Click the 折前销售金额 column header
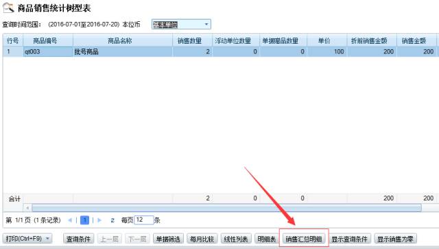439x249 pixels. (x=372, y=41)
